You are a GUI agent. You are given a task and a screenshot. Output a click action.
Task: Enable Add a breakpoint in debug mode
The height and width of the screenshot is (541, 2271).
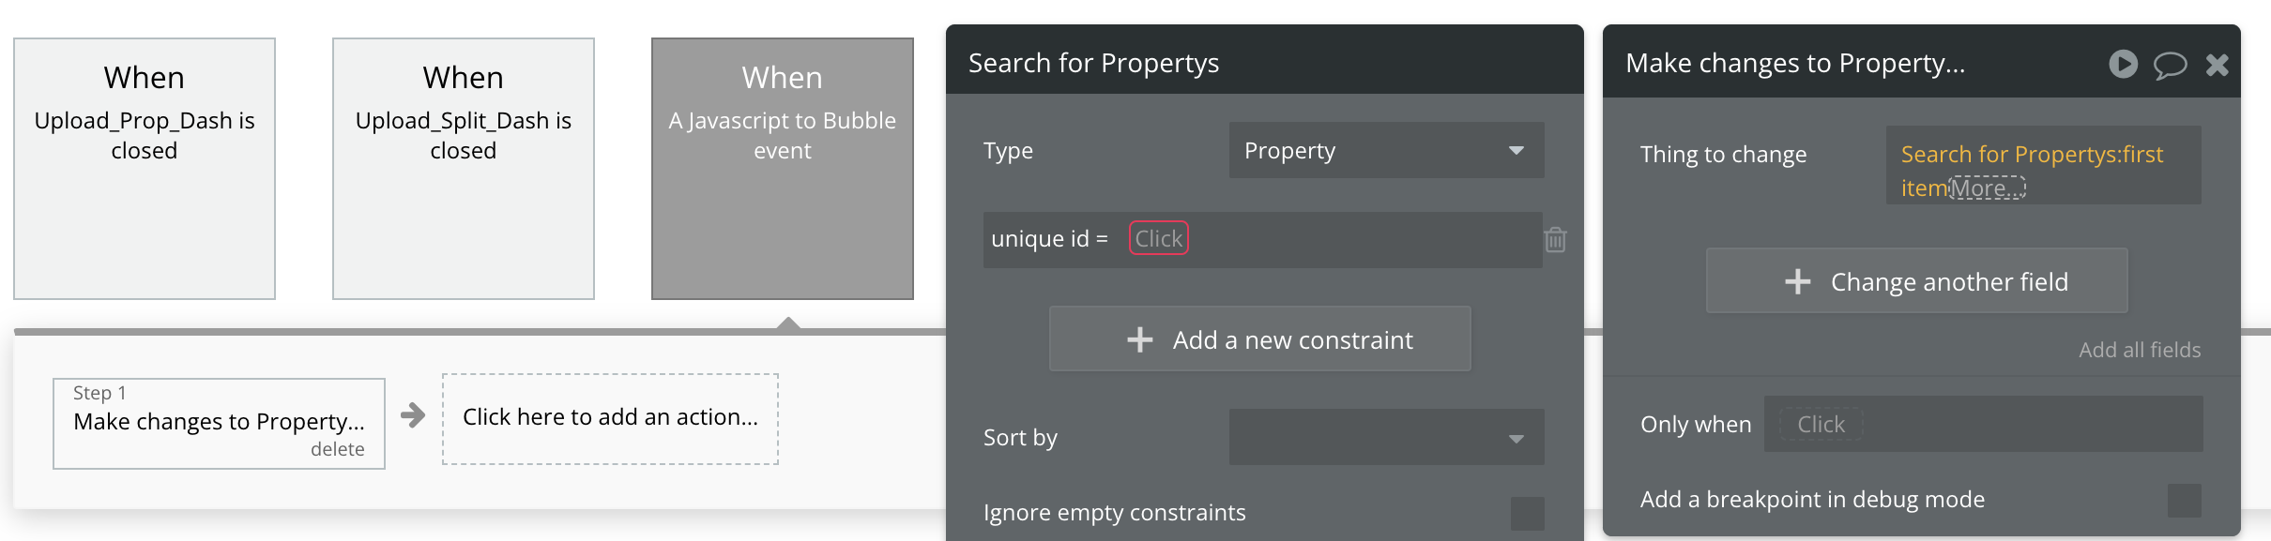pyautogui.click(x=2184, y=500)
